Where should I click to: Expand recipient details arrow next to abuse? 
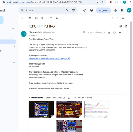click(x=37, y=35)
